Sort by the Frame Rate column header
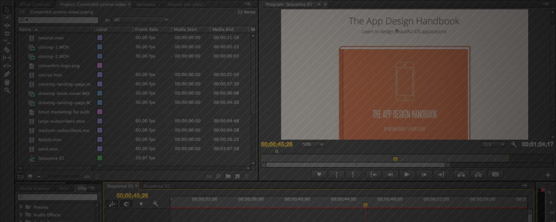556x222 pixels. point(146,29)
